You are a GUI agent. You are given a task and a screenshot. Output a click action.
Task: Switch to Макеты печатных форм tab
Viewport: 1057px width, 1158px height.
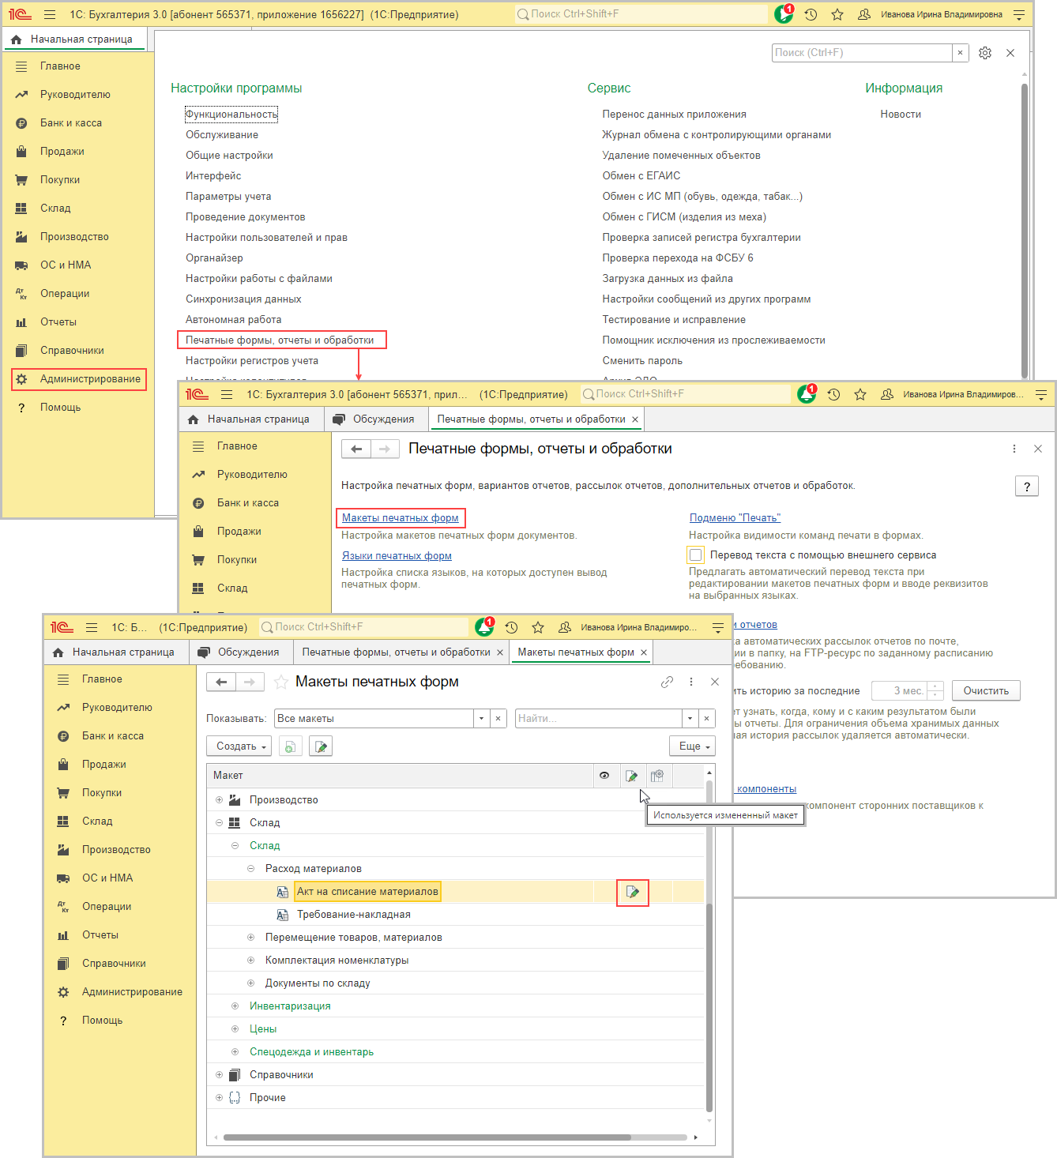click(576, 652)
